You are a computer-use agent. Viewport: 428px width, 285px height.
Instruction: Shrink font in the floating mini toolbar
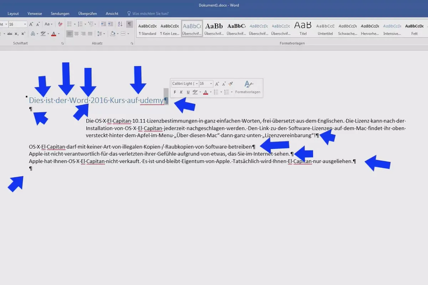(x=224, y=84)
